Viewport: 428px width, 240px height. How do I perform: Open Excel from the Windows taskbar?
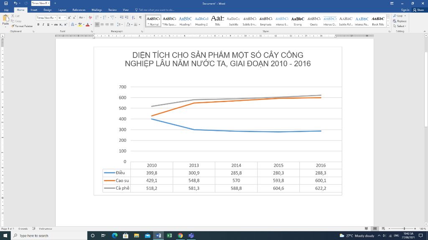[169, 235]
